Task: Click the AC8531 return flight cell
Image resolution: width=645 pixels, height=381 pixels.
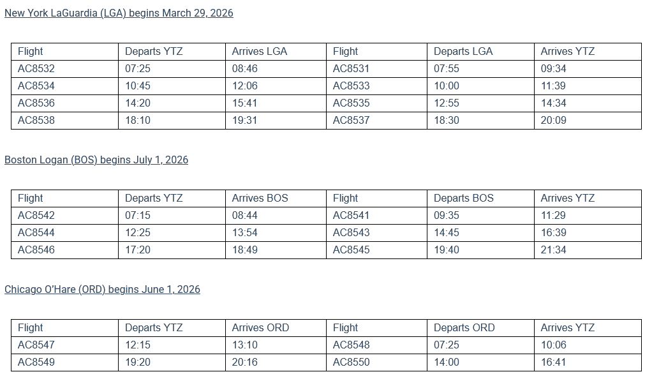Action: click(x=351, y=68)
